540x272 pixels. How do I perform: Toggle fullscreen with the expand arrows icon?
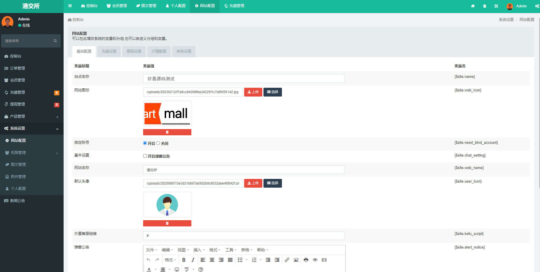496,6
